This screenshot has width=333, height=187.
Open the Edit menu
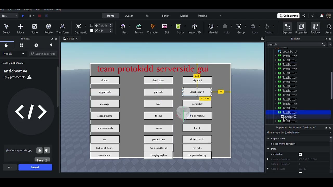[9, 10]
